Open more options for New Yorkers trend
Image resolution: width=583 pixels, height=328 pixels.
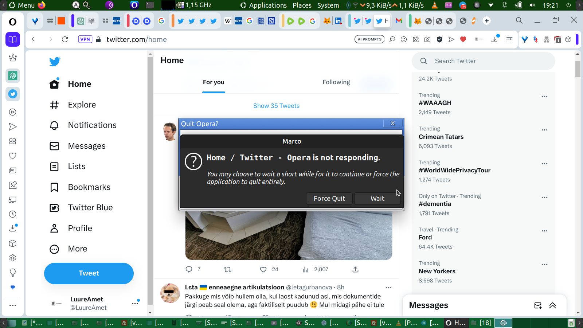(544, 264)
